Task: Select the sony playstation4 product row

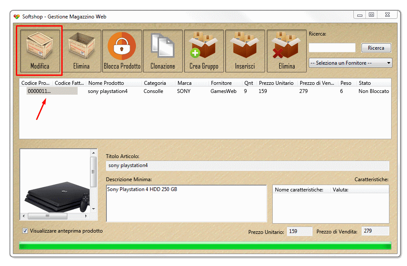Action: pyautogui.click(x=108, y=91)
